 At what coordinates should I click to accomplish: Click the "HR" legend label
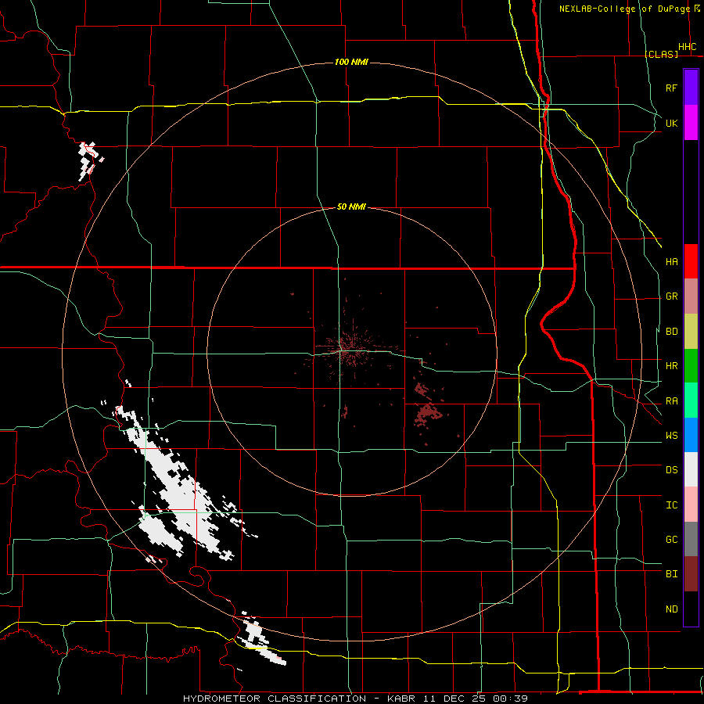[x=672, y=366]
